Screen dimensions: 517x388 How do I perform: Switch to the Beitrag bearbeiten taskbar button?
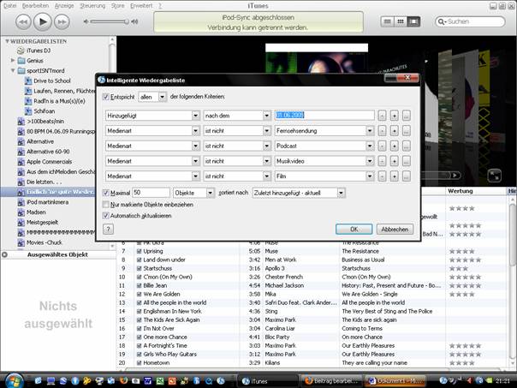331,381
